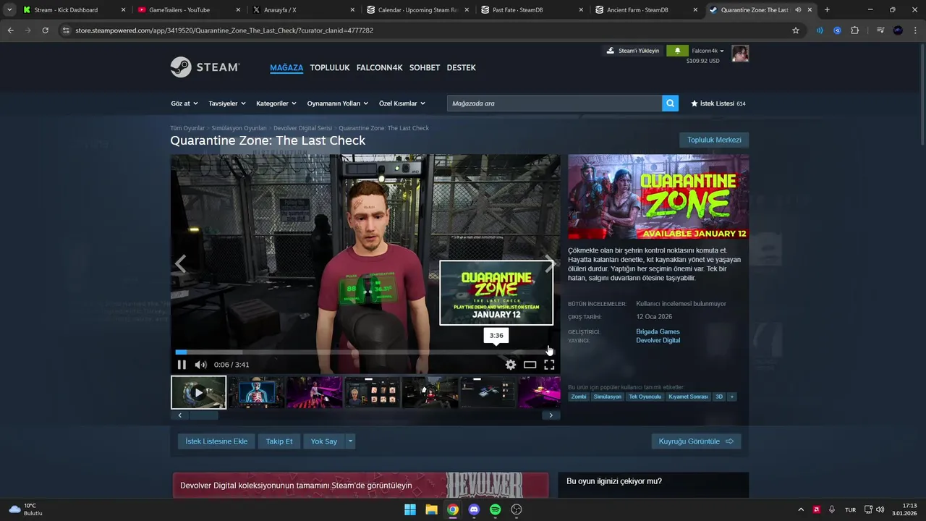Open the Brigada Games developer link

(658, 331)
